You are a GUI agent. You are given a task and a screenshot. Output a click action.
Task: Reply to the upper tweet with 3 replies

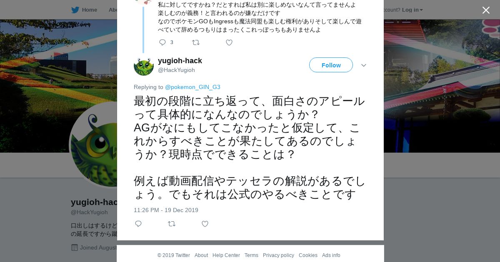click(162, 42)
